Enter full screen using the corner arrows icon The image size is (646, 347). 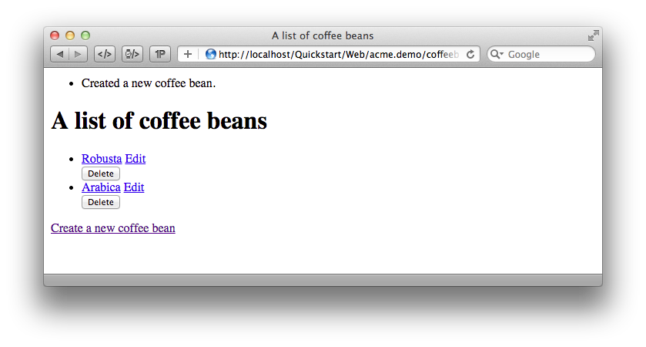point(594,36)
